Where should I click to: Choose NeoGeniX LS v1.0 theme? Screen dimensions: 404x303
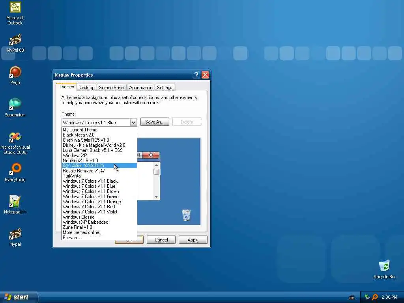tap(99, 161)
